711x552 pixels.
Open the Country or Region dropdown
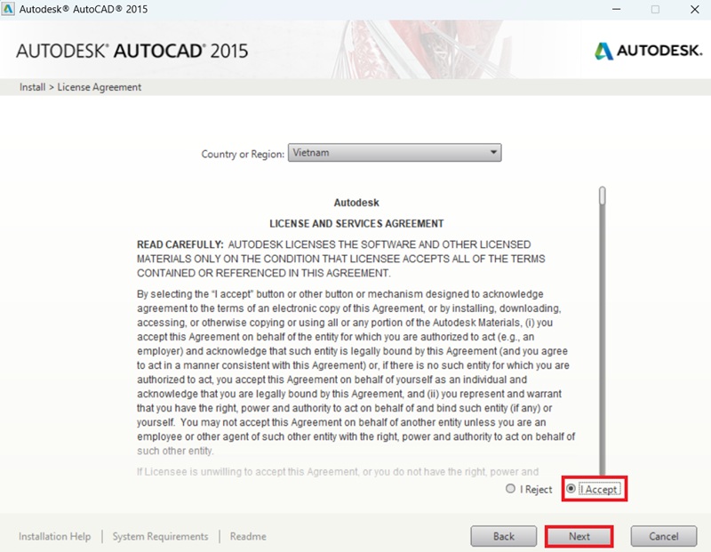point(395,153)
